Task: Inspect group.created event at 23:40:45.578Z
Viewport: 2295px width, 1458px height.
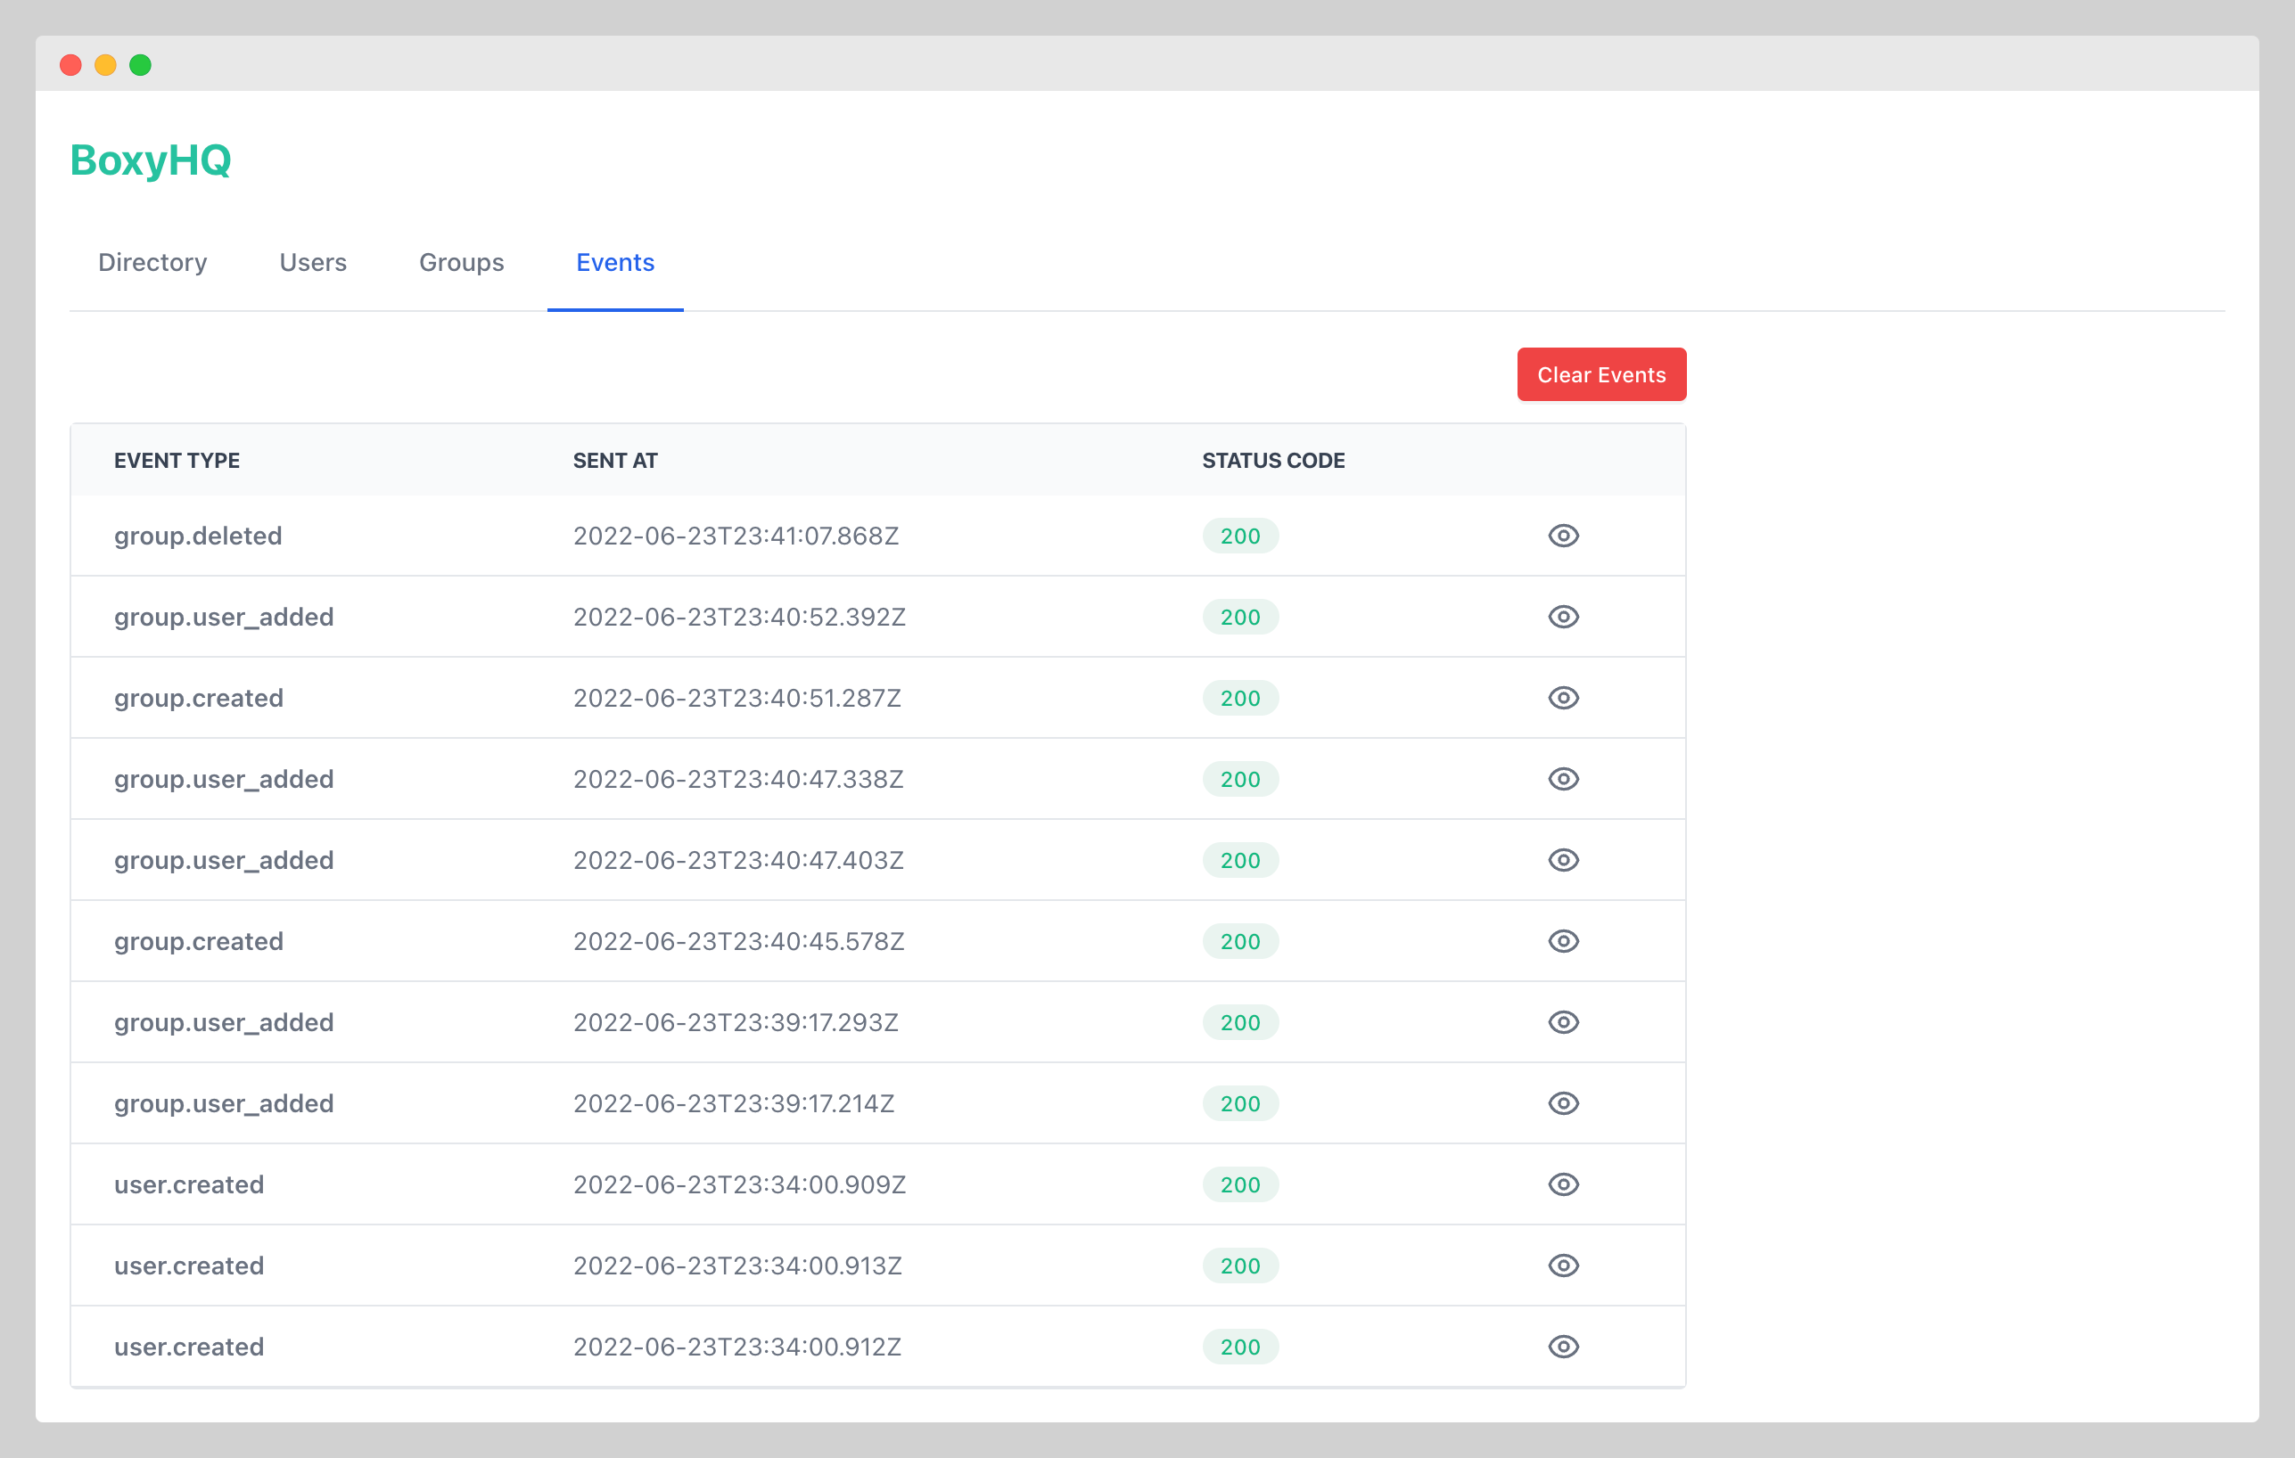Action: tap(1563, 940)
